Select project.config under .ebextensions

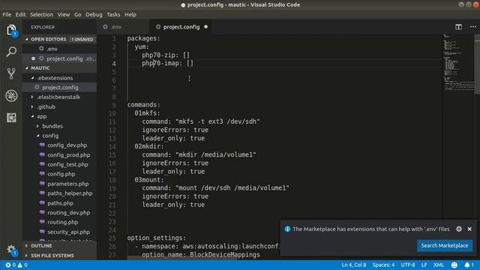[60, 87]
